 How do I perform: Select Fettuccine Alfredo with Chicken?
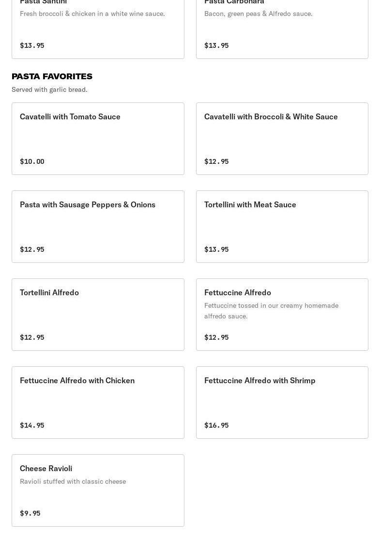[x=98, y=403]
